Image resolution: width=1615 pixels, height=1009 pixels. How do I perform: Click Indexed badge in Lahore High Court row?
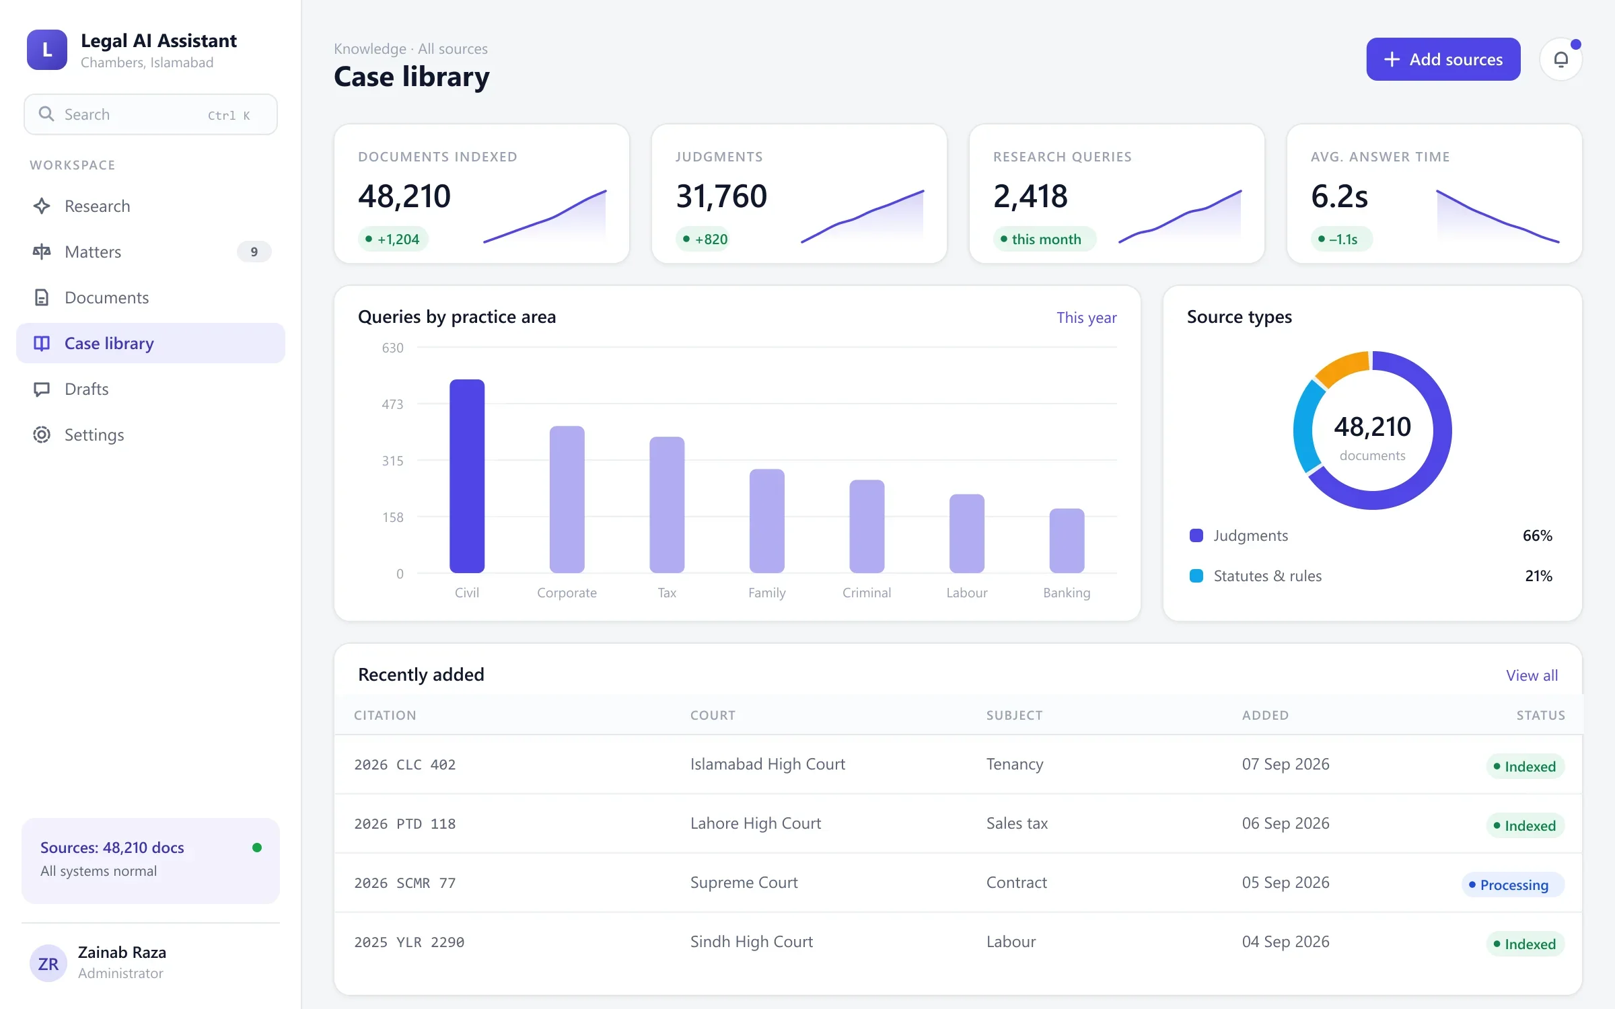(x=1525, y=825)
